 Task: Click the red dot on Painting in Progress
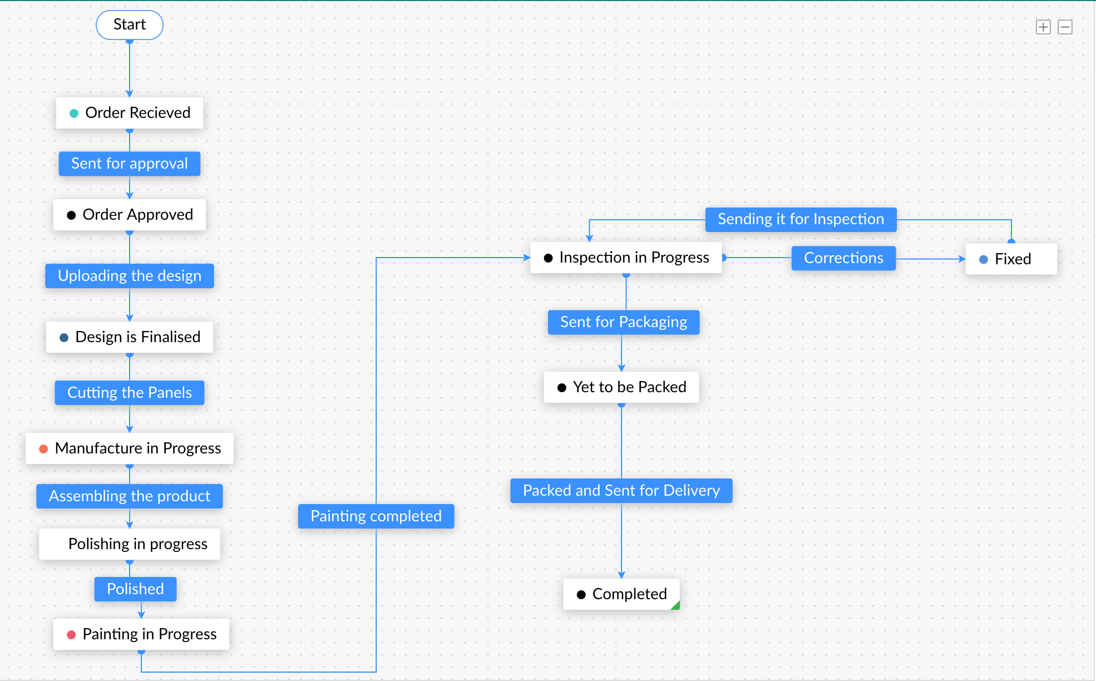pos(71,635)
